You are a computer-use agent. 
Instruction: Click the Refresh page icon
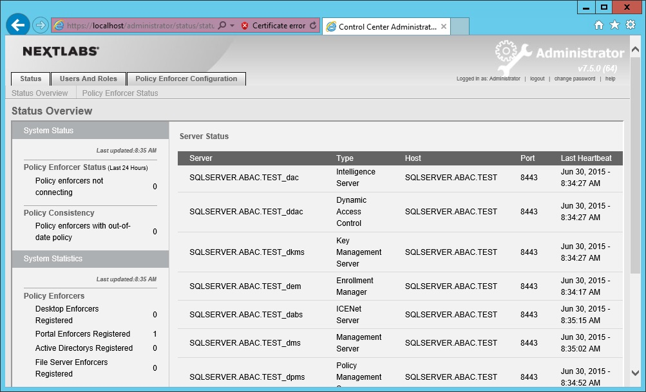point(313,26)
